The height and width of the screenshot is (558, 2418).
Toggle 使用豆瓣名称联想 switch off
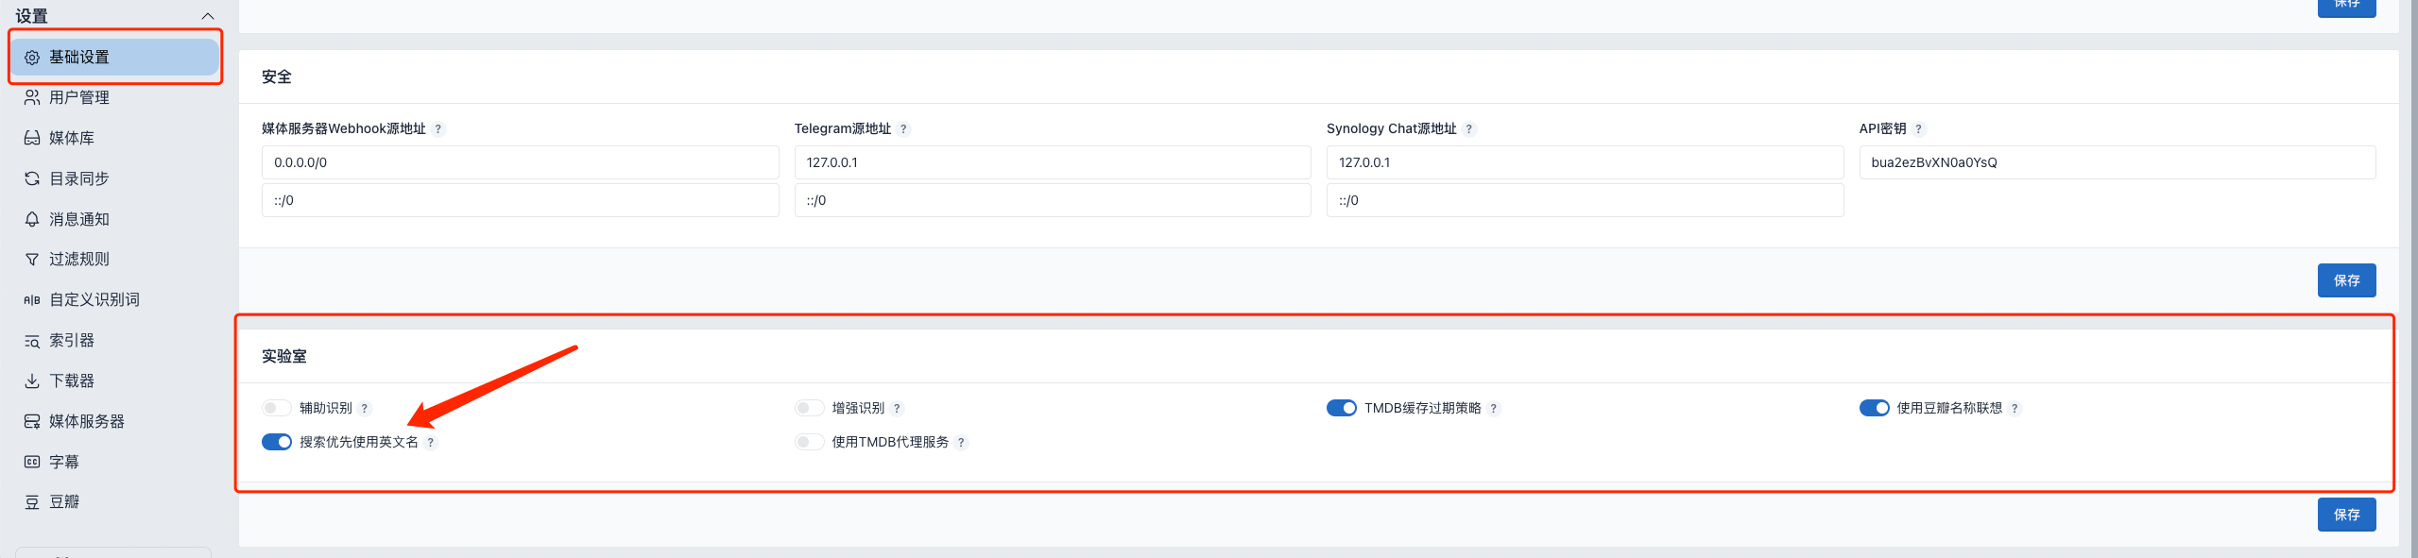coord(1874,409)
